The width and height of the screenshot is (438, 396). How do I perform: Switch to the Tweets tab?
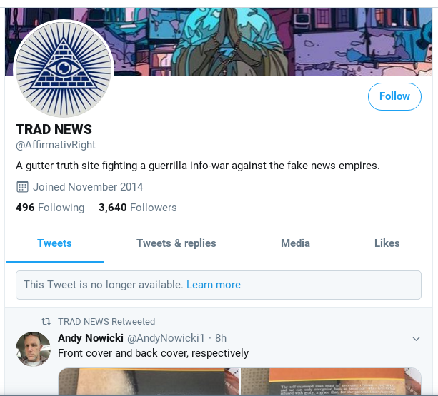[54, 243]
